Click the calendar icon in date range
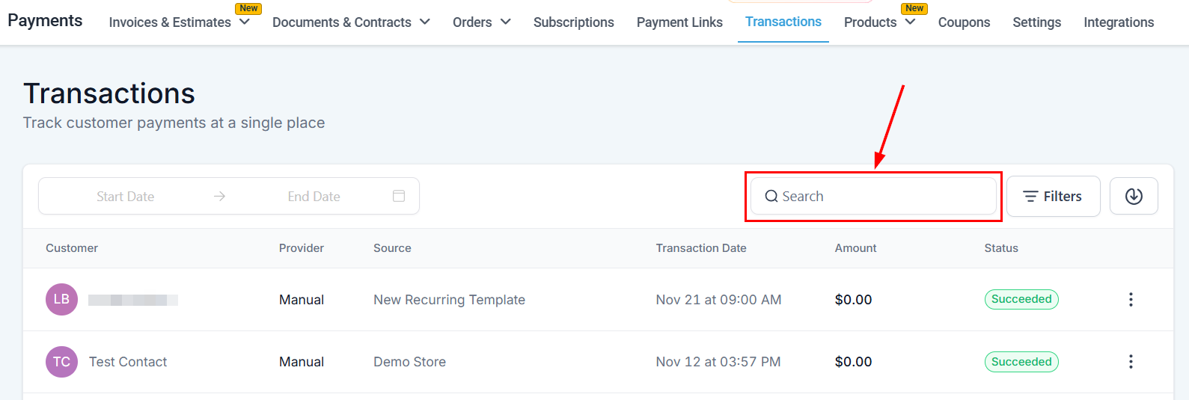Screen dimensions: 1189x400 [x=399, y=196]
